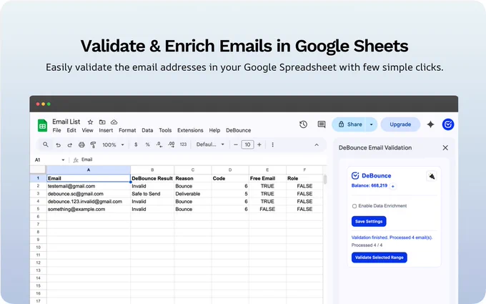
Task: Decrease font size with minus
Action: [x=236, y=144]
